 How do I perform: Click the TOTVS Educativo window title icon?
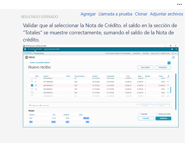point(24,46)
